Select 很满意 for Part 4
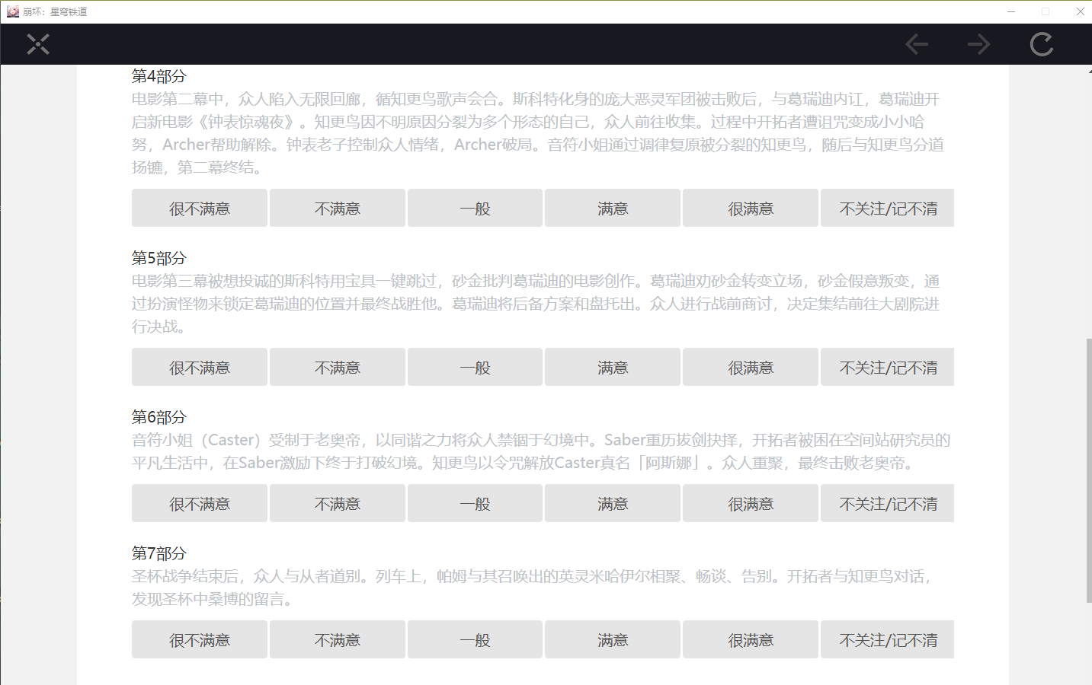Screen dimensions: 1092x685 point(751,209)
